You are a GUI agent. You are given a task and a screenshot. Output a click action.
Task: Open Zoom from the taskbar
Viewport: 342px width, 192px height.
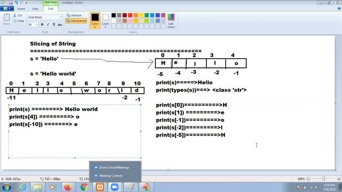coord(115,187)
